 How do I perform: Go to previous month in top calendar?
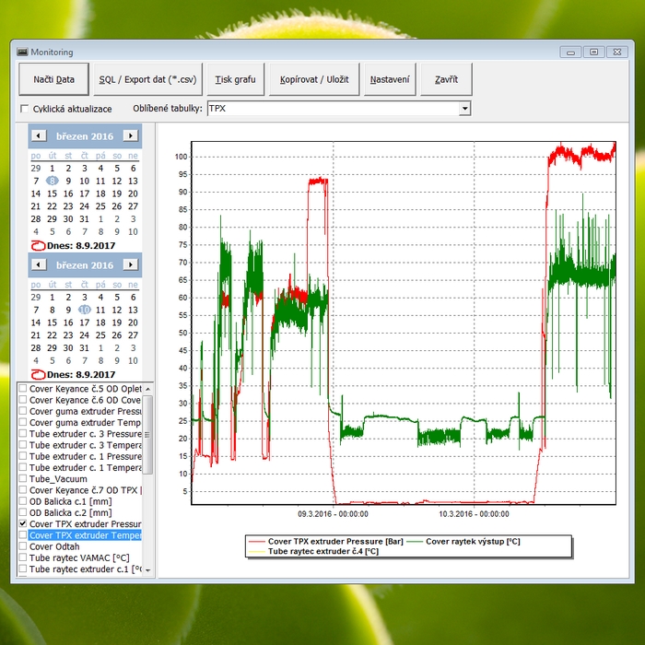(x=39, y=135)
